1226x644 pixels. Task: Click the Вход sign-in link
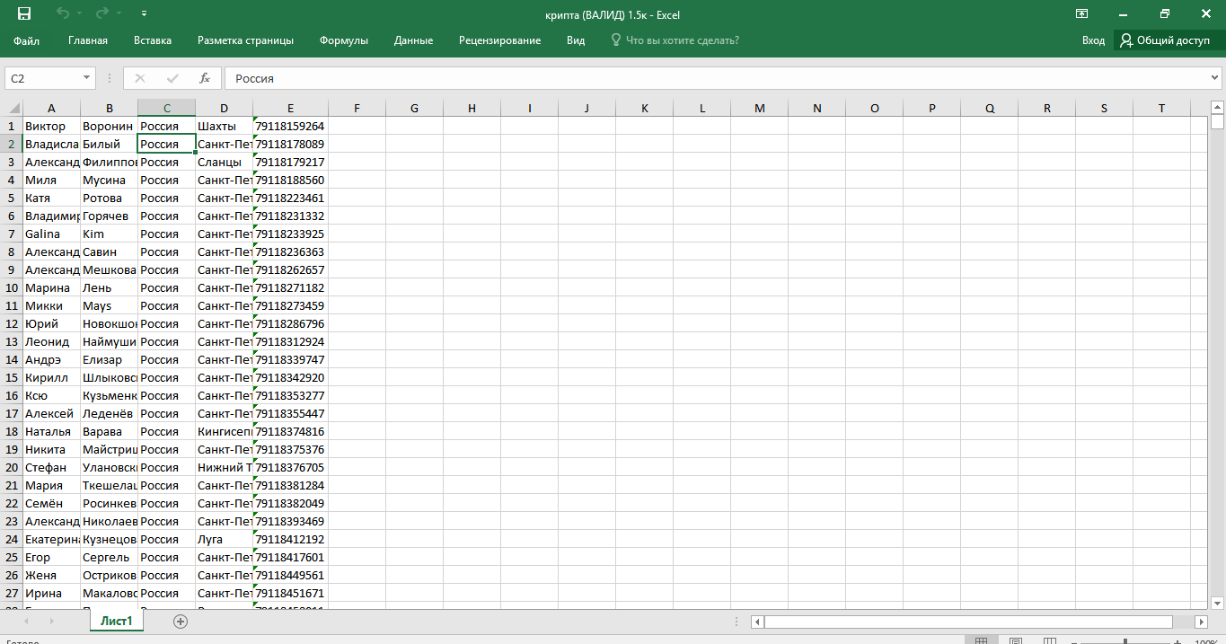[x=1093, y=40]
